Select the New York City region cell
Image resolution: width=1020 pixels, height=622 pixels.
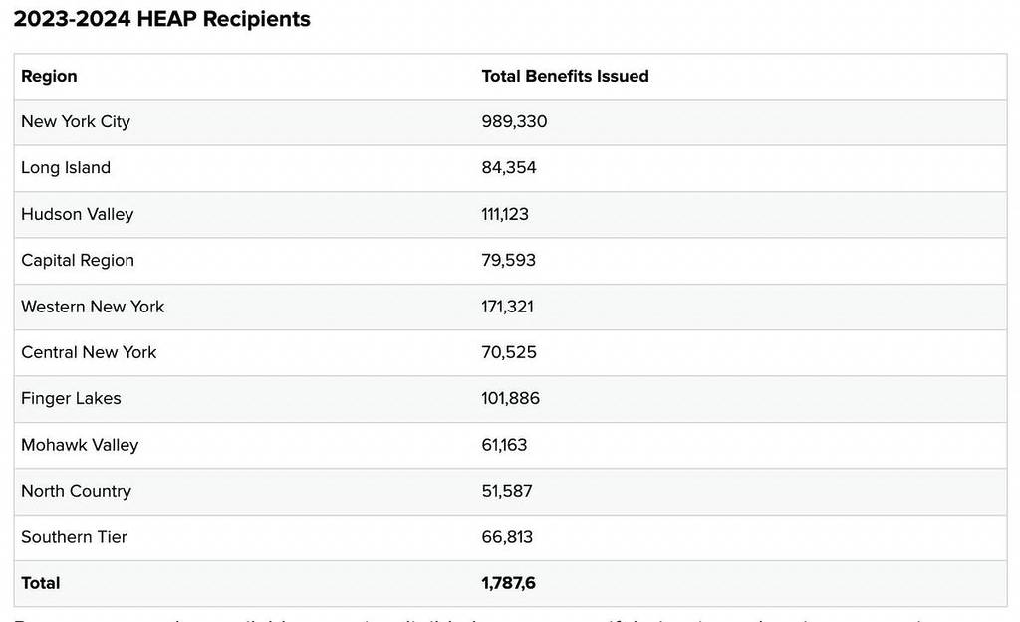coord(76,121)
